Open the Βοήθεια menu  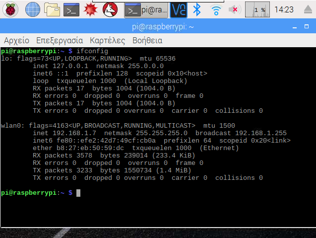(x=147, y=41)
